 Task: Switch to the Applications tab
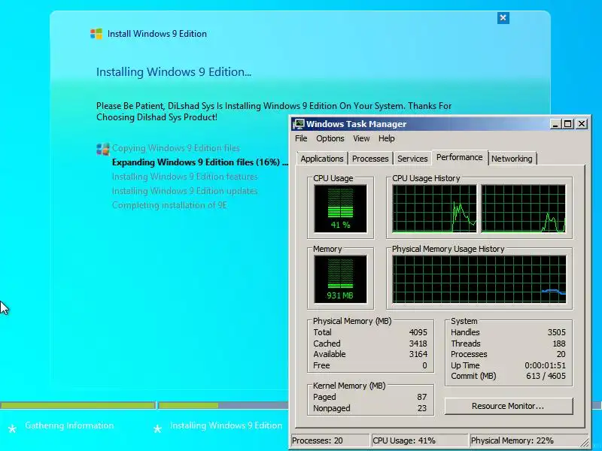click(322, 159)
